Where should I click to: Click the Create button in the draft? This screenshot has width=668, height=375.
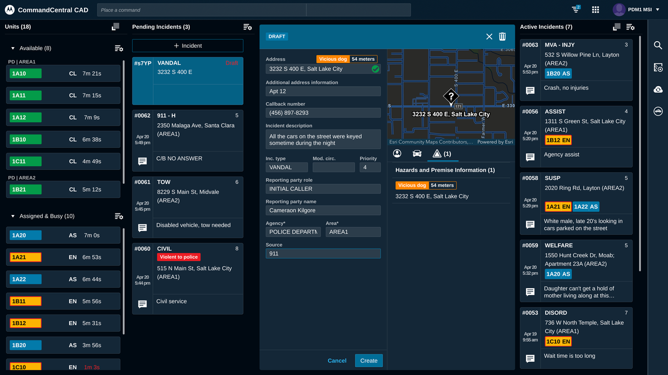click(369, 360)
